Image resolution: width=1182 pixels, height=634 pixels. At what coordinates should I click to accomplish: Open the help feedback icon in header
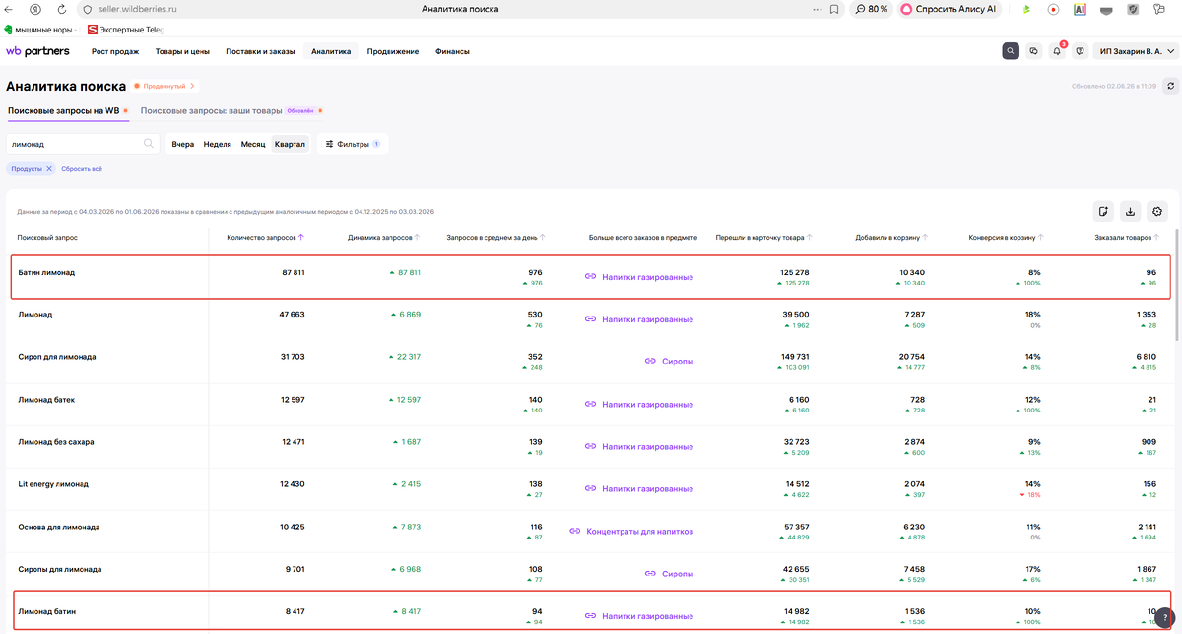[x=1080, y=51]
